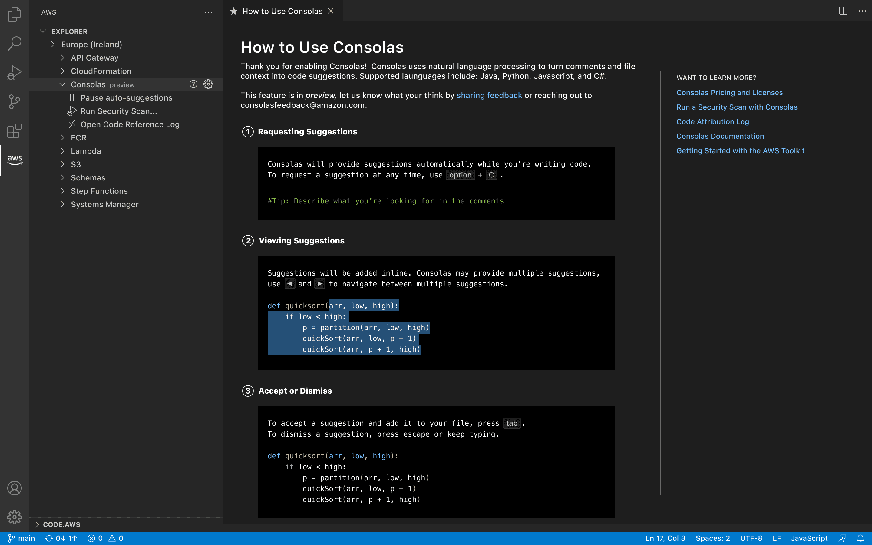
Task: Expand the S3 node
Action: [63, 164]
